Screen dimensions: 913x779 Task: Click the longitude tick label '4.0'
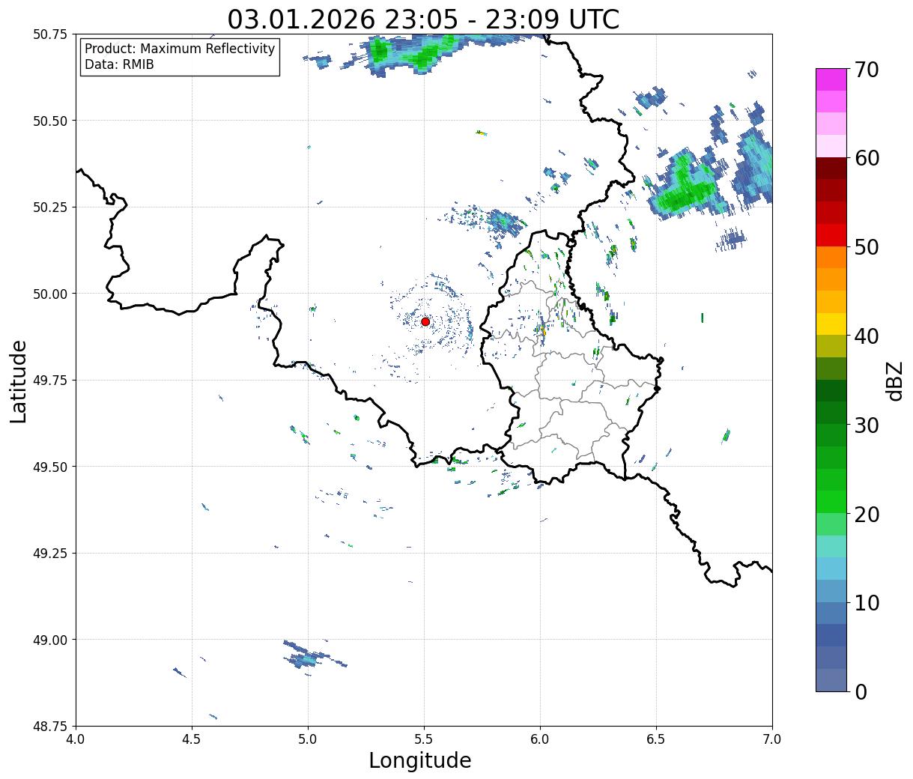pos(76,739)
